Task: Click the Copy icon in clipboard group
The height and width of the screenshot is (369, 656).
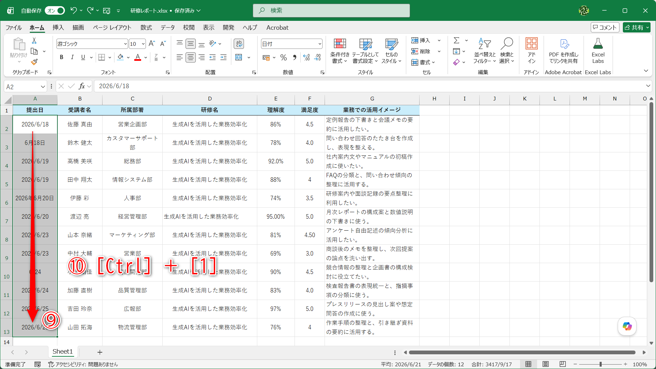Action: click(34, 51)
